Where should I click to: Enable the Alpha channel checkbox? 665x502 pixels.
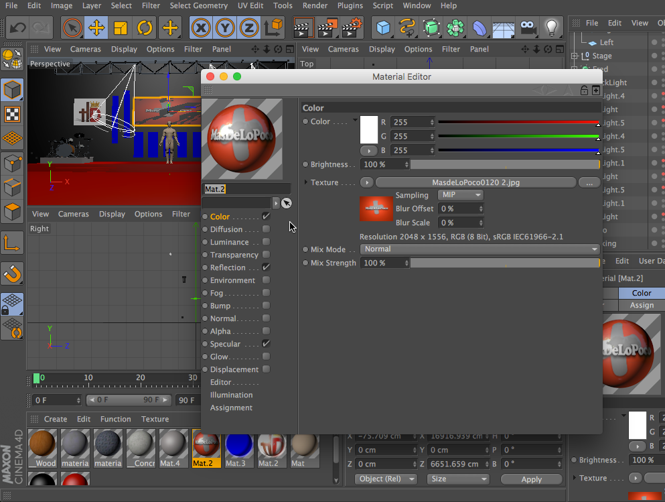click(267, 331)
